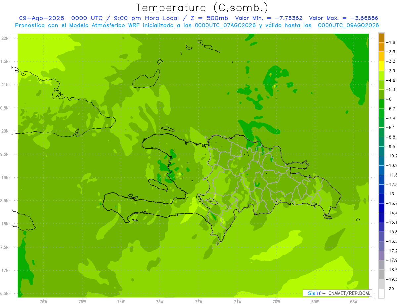Click the -15.8 color scale value
Screen dimensions: 397x306
click(x=392, y=232)
